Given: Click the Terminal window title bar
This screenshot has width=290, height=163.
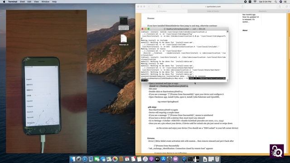Looking at the screenshot, I should tap(184, 29).
